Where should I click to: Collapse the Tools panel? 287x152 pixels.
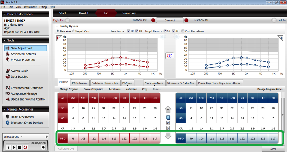pos(5,40)
